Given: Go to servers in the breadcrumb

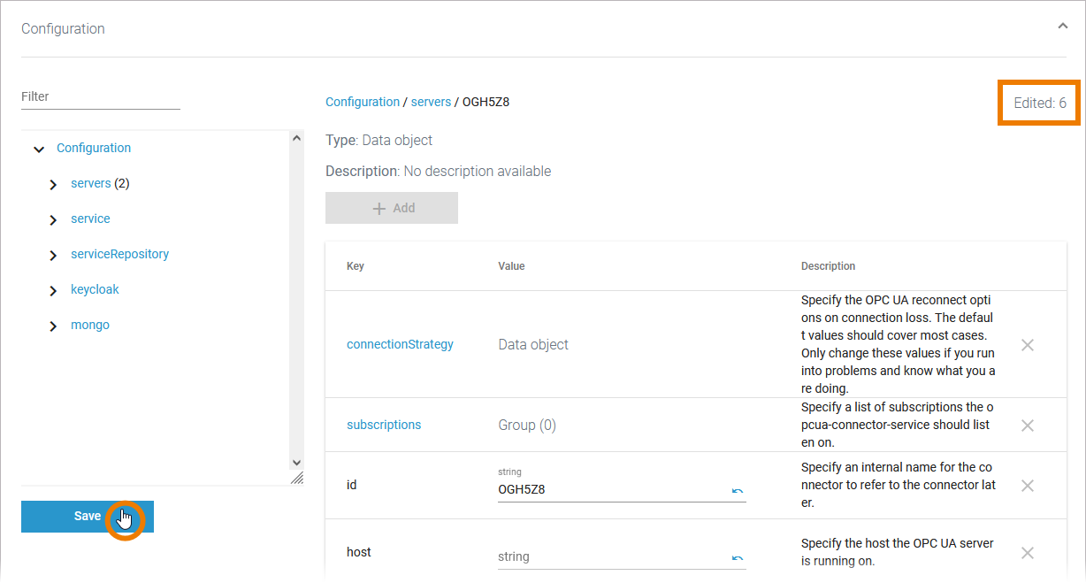Looking at the screenshot, I should tap(431, 103).
